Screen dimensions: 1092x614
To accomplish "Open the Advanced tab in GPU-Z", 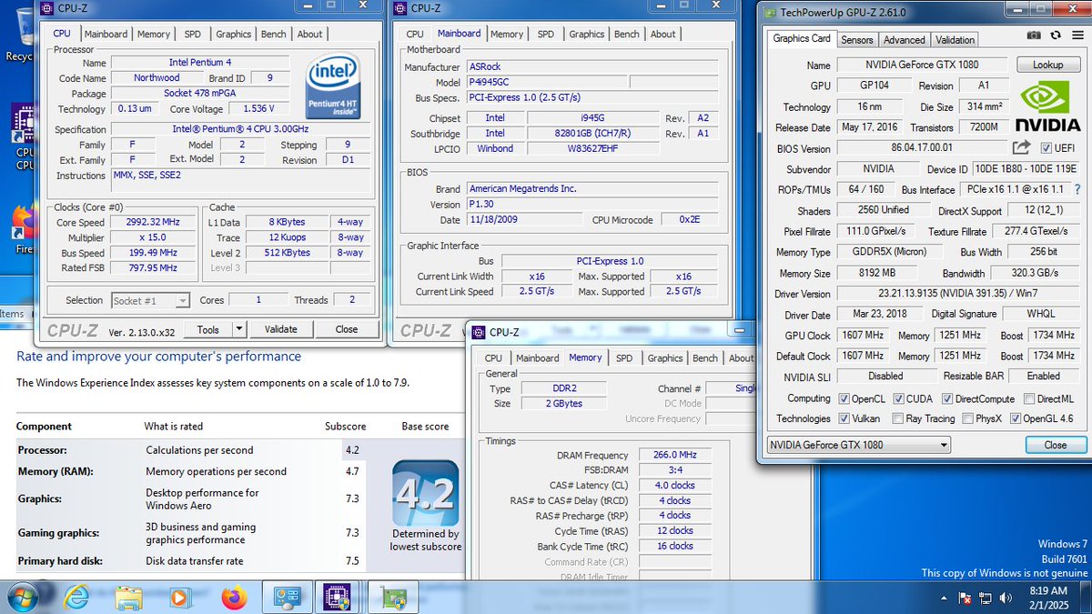I will [904, 40].
